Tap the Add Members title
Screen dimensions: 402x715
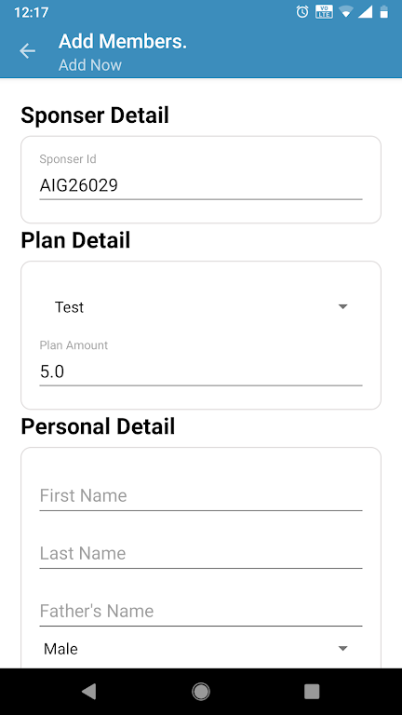pyautogui.click(x=123, y=42)
